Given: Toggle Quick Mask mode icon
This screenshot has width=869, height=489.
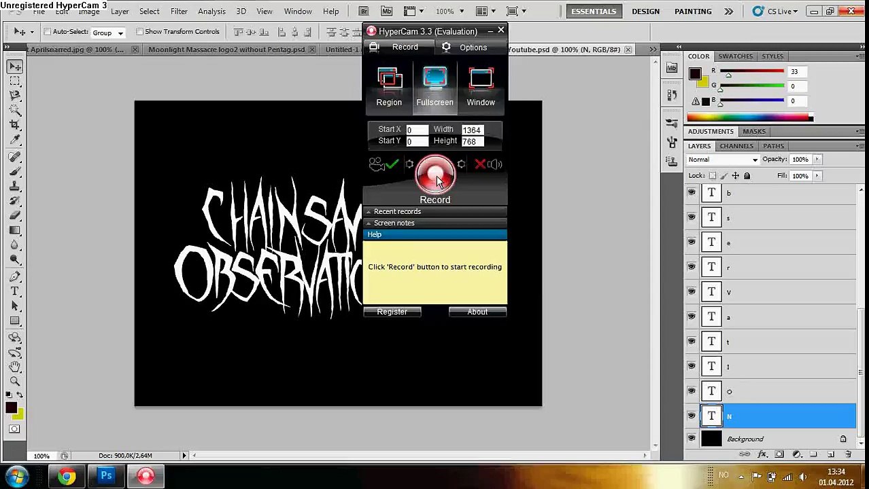Looking at the screenshot, I should click(x=15, y=429).
